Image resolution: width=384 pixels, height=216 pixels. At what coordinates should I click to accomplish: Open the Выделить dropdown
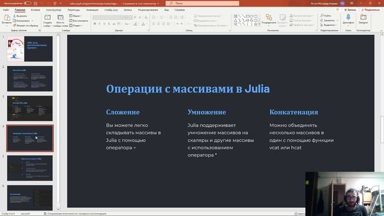328,25
